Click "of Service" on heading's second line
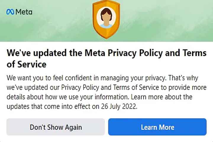 pyautogui.click(x=27, y=64)
